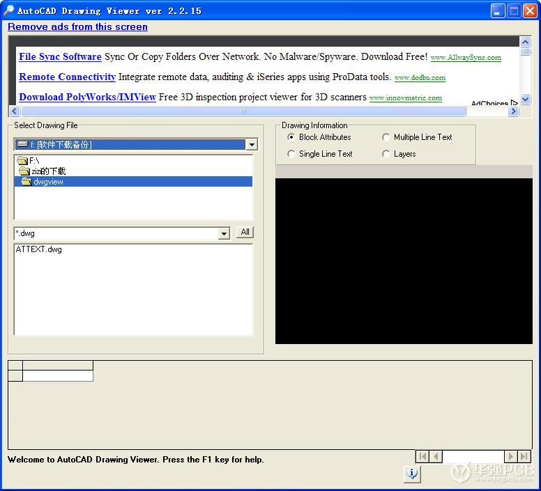Jump to the first record
The image size is (541, 491).
(x=422, y=457)
